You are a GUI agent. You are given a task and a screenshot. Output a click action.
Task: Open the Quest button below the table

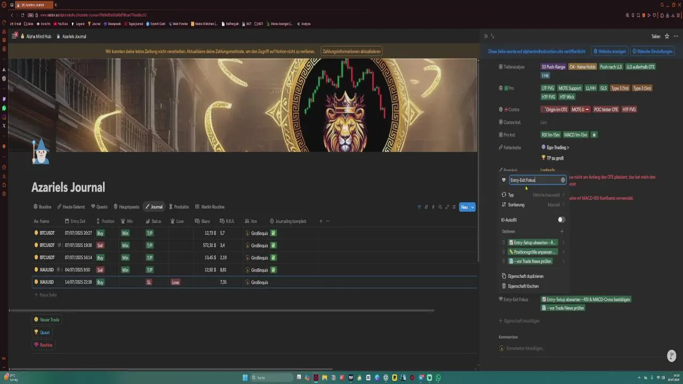42,332
